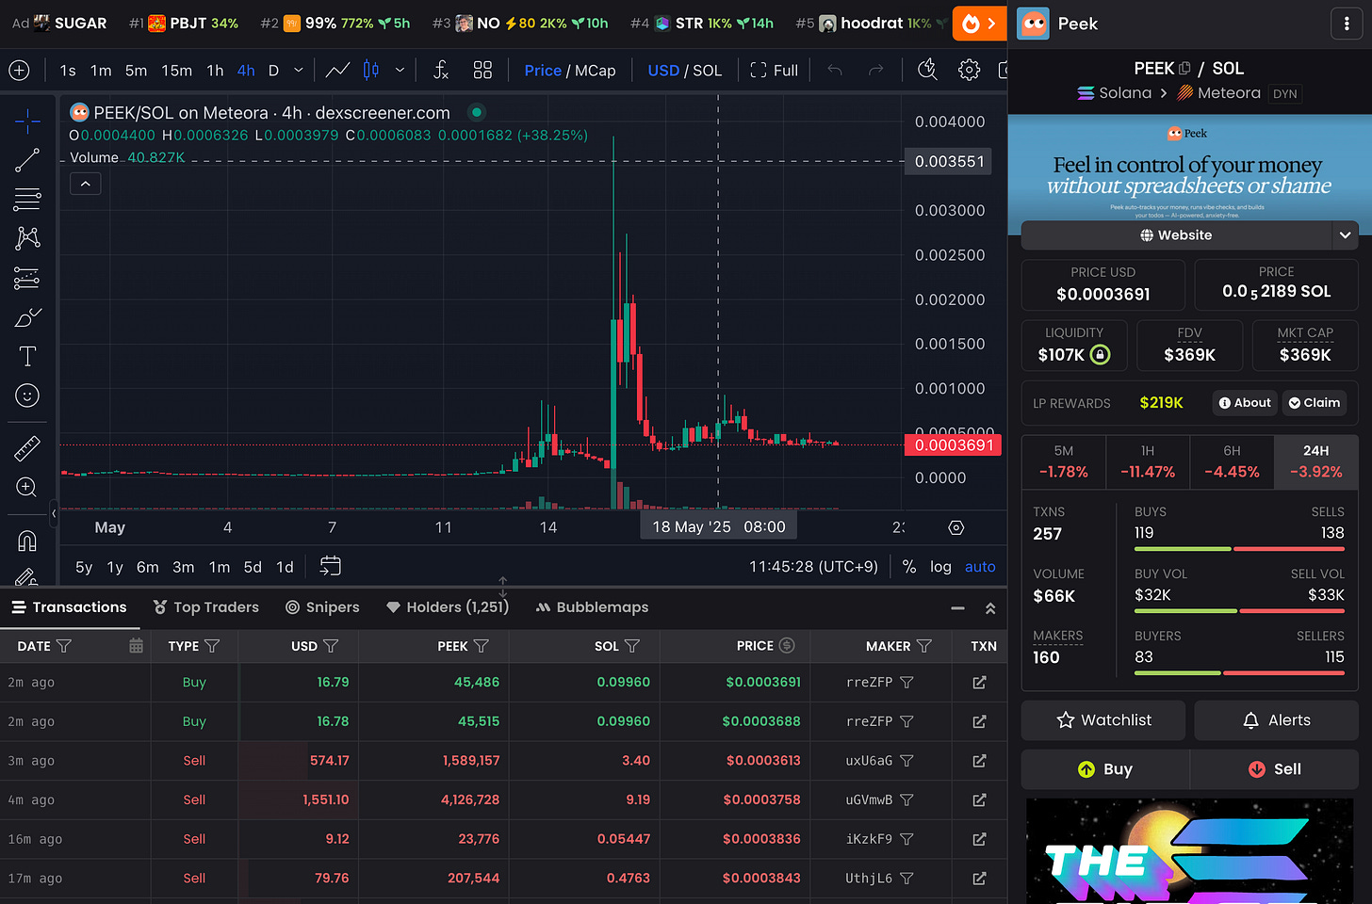The width and height of the screenshot is (1372, 904).
Task: Open price axis settings icon
Action: coord(955,528)
